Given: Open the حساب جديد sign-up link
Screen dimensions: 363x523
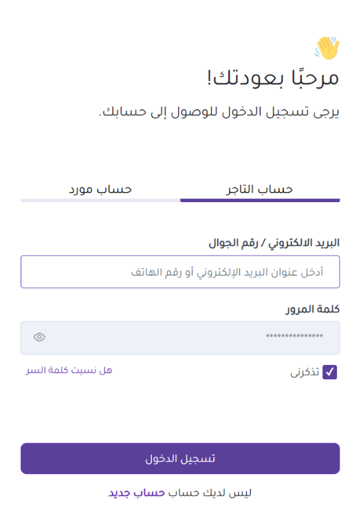Looking at the screenshot, I should 137,493.
